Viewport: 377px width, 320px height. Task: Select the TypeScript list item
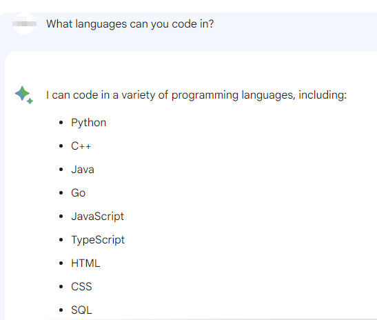[98, 240]
